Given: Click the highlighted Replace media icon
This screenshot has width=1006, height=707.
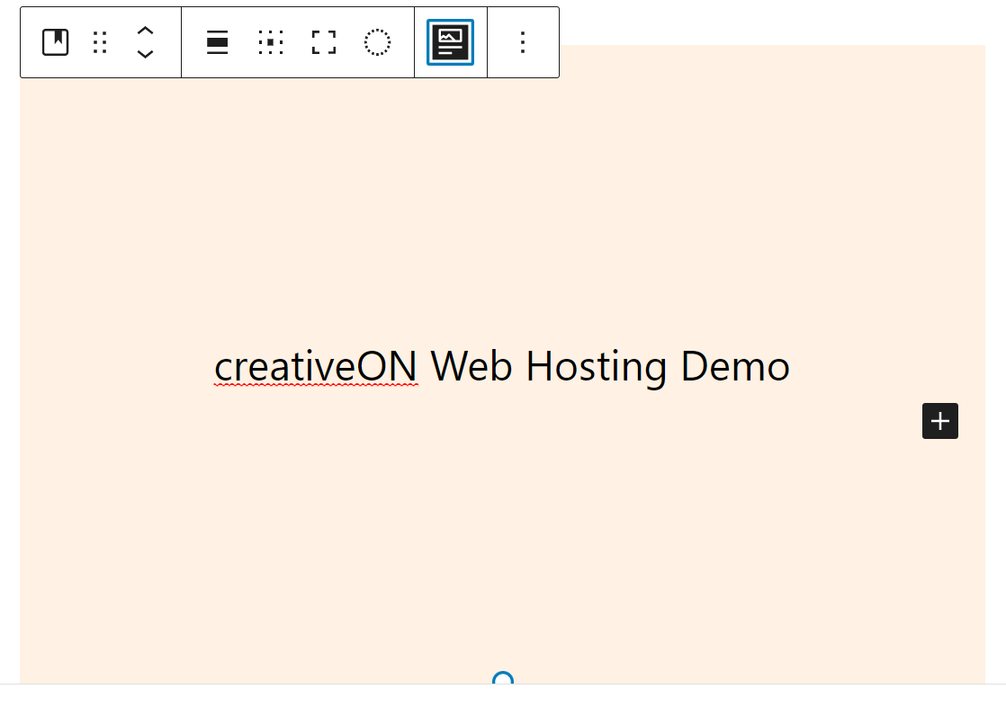Looking at the screenshot, I should point(449,41).
